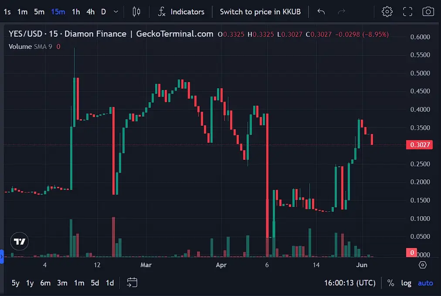Disable auto scaling mode
441x296 pixels.
tap(425, 283)
